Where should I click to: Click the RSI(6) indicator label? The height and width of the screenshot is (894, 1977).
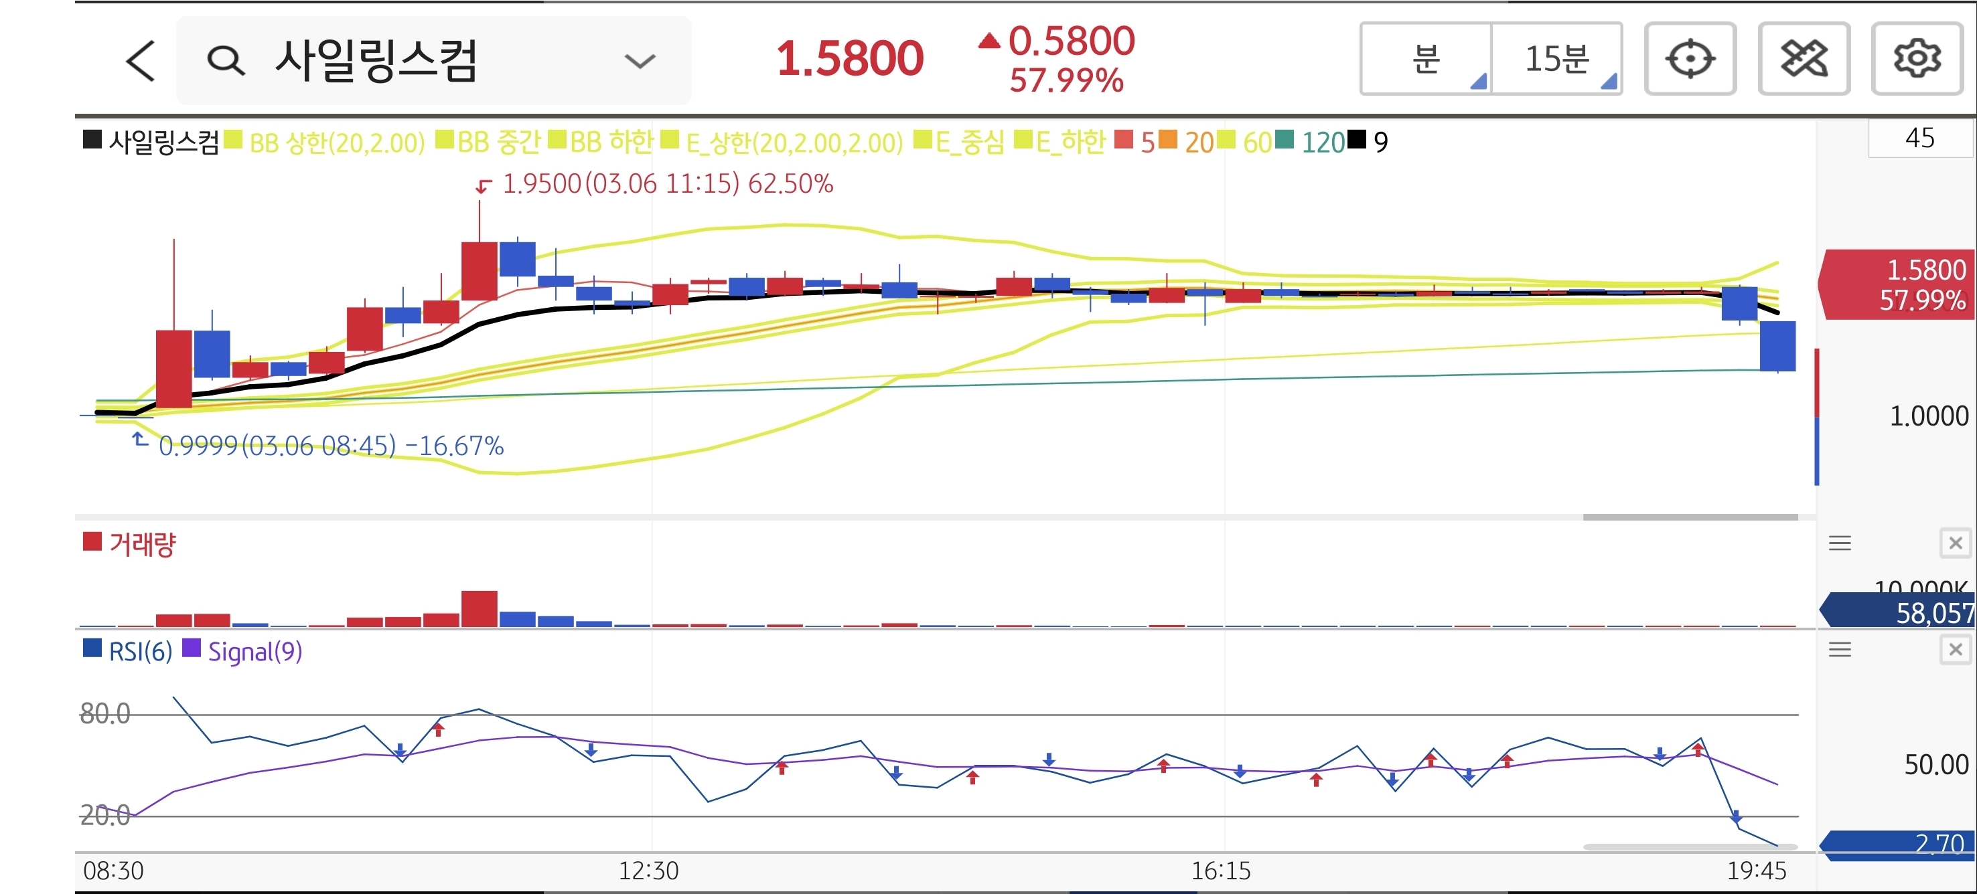coord(140,651)
